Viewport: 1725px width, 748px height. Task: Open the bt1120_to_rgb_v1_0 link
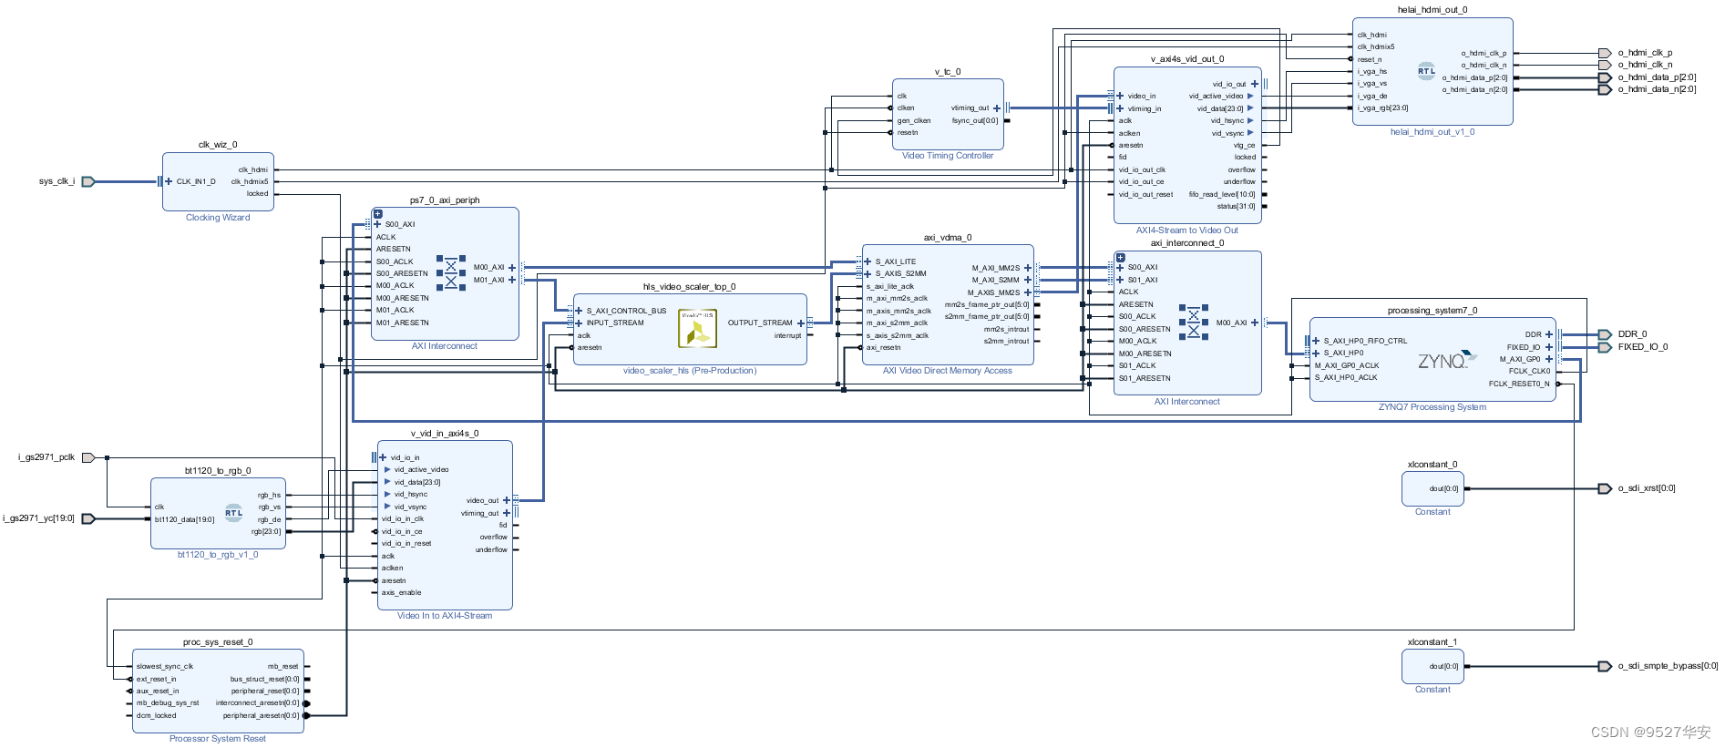click(218, 555)
